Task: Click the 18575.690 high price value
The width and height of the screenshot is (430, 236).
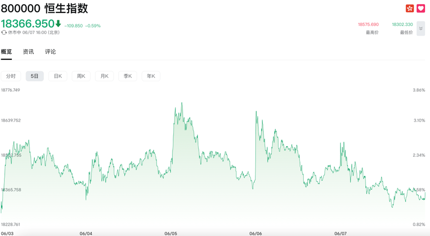Action: click(x=368, y=24)
